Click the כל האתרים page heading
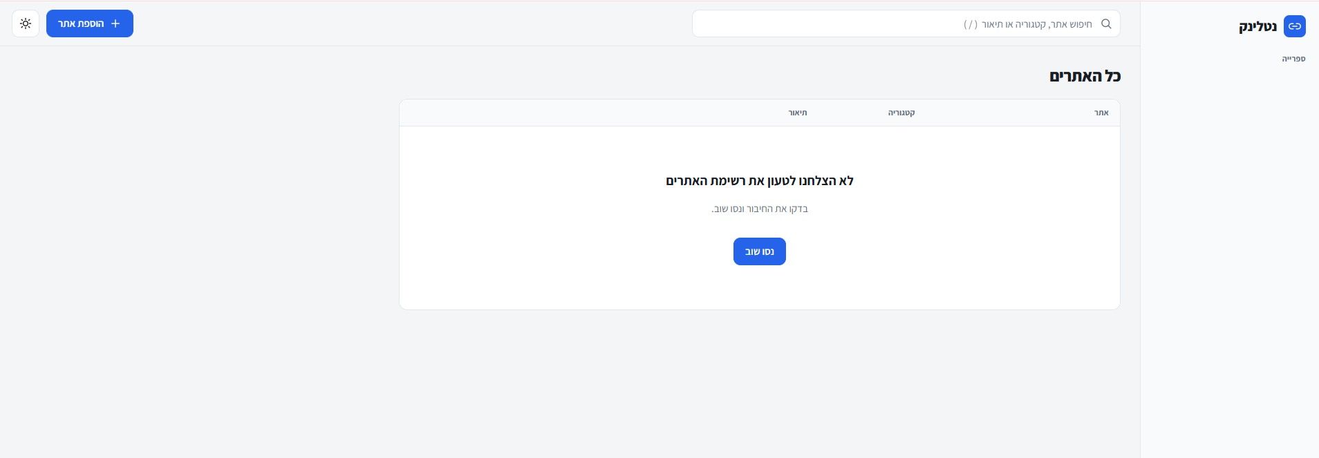 1085,76
